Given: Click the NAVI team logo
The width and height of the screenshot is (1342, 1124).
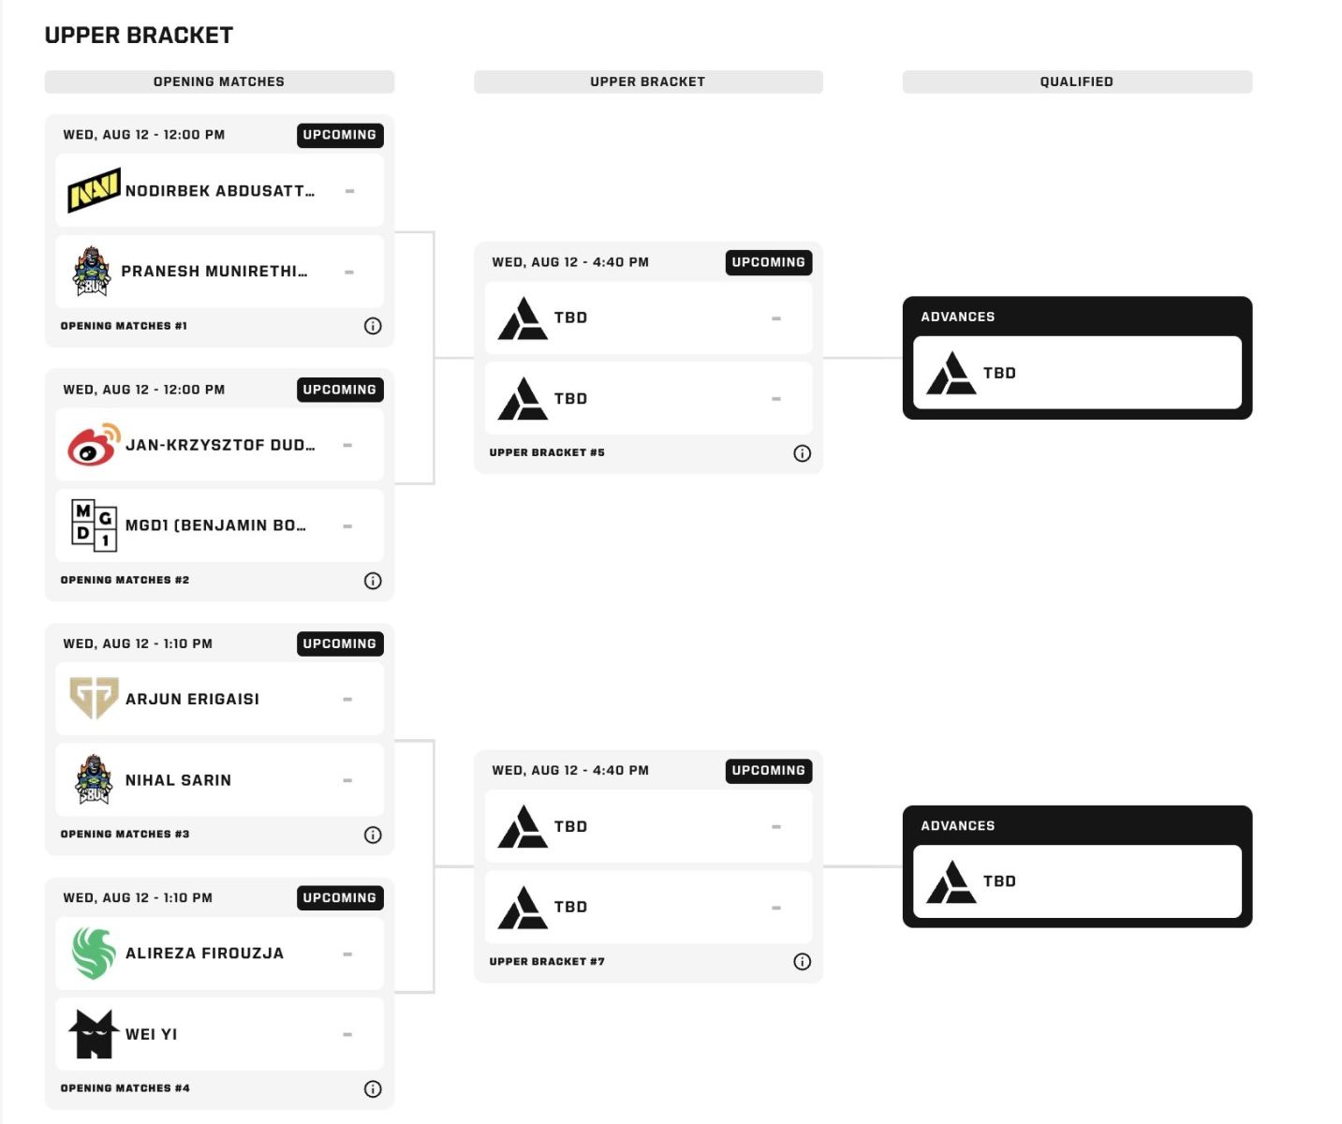Looking at the screenshot, I should pyautogui.click(x=94, y=190).
